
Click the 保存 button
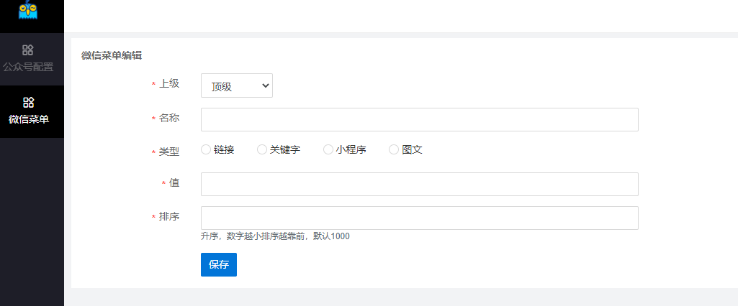point(219,265)
